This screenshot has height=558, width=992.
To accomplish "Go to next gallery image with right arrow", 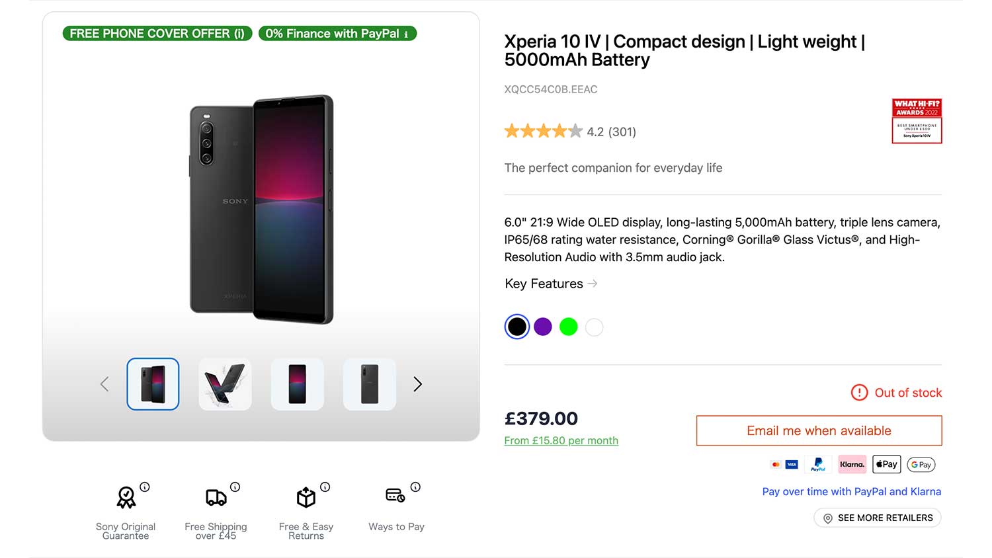I will point(417,384).
